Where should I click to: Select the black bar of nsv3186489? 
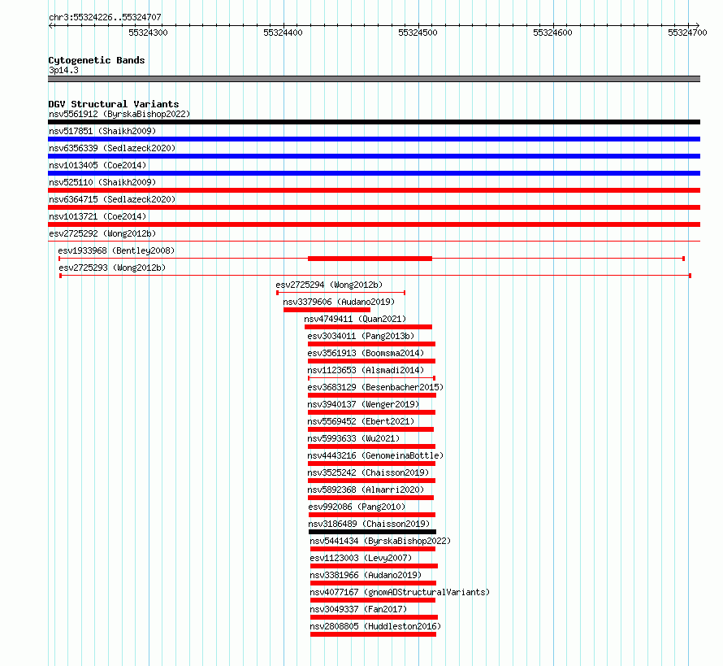373,532
